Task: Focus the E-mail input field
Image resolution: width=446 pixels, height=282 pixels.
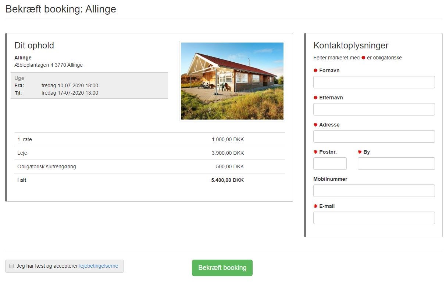Action: tap(374, 218)
